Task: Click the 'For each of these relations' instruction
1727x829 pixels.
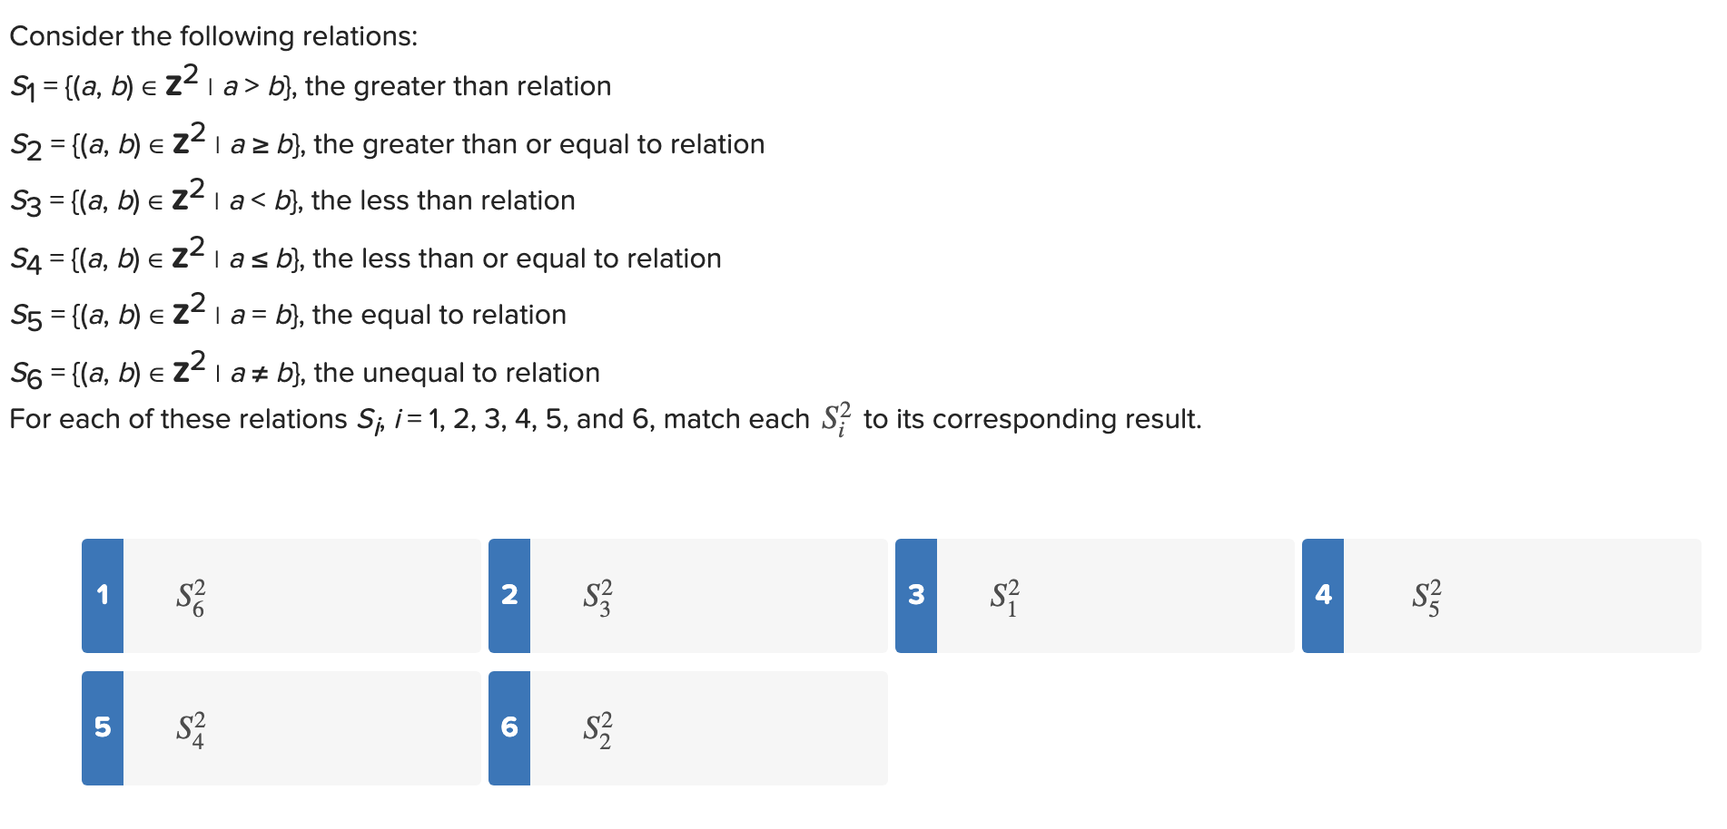Action: (x=606, y=419)
